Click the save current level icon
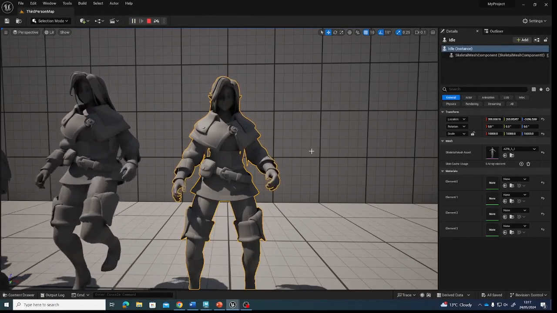Screen dimensions: 557x313 (x=7, y=21)
